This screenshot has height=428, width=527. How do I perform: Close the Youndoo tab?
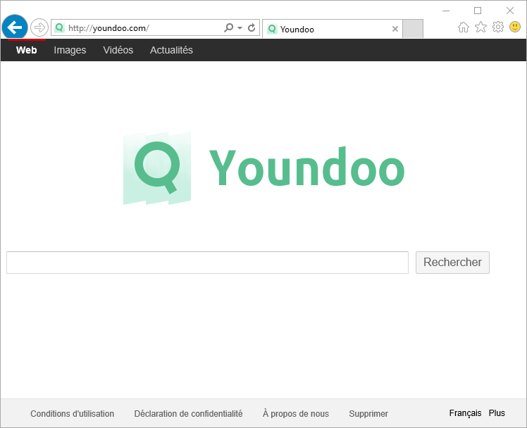click(395, 29)
